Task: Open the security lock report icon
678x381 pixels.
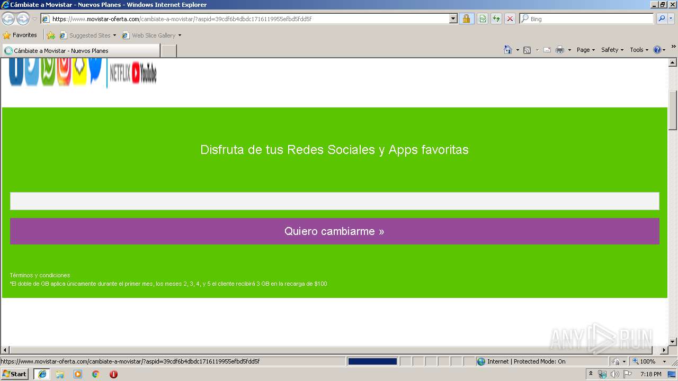Action: (x=466, y=19)
